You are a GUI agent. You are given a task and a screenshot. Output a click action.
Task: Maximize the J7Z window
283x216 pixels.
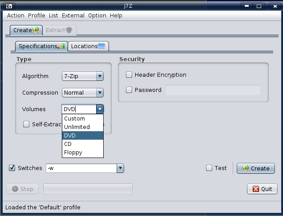259,6
